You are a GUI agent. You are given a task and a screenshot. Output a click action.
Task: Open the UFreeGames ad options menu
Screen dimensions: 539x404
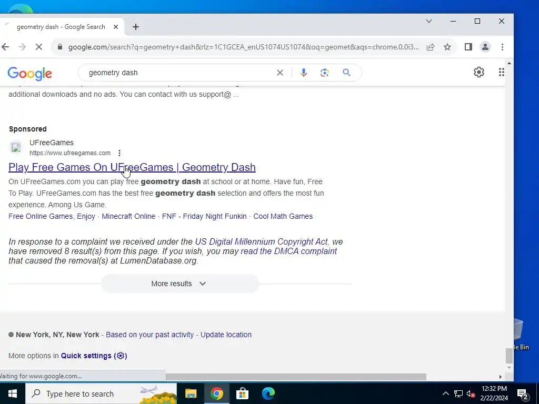[119, 153]
